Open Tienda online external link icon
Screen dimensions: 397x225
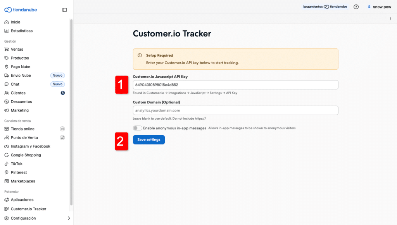(62, 129)
